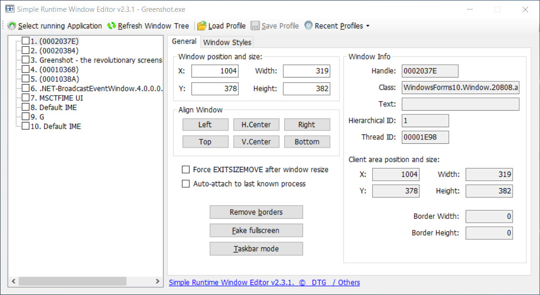The width and height of the screenshot is (540, 295).
Task: Check the box for tree item 1. (0002037E)
Action: (26, 41)
